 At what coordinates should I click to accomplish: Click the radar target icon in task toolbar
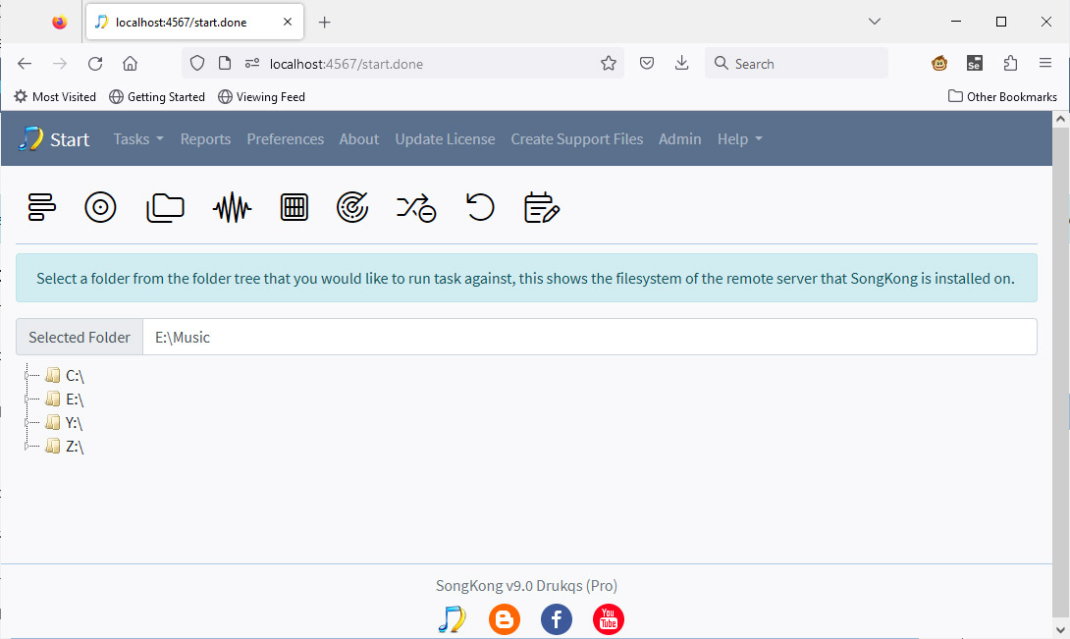(x=352, y=207)
